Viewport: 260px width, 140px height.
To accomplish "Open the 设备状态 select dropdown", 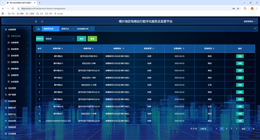I will 60,38.
